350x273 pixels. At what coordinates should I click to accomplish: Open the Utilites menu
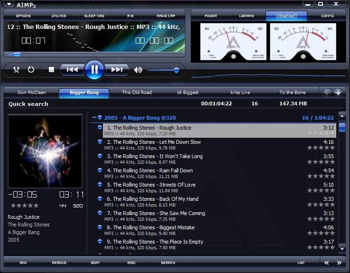tap(59, 16)
